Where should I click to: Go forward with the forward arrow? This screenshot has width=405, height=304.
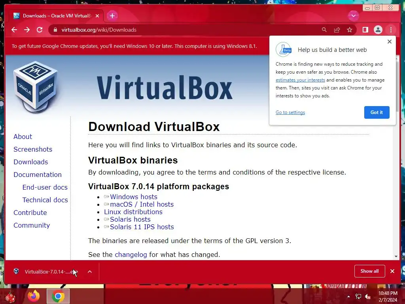[x=27, y=30]
